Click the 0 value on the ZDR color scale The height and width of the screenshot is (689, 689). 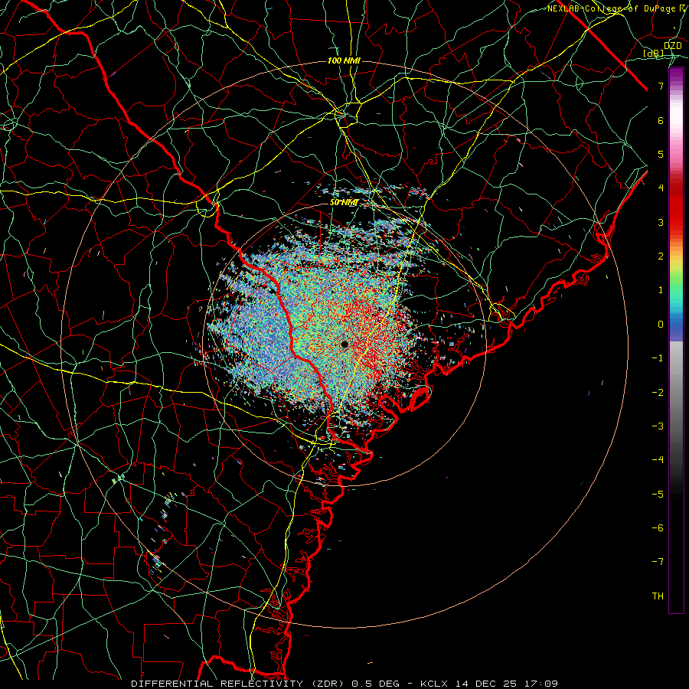tap(661, 325)
